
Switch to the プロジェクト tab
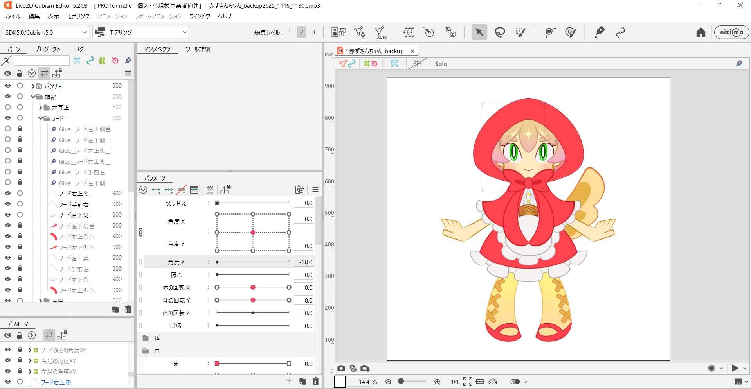[x=47, y=49]
